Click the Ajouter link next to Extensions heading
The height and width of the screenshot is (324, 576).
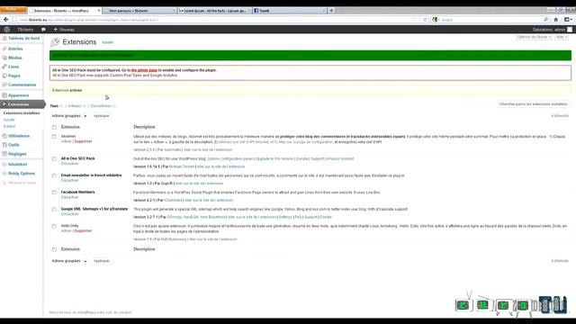(x=108, y=42)
